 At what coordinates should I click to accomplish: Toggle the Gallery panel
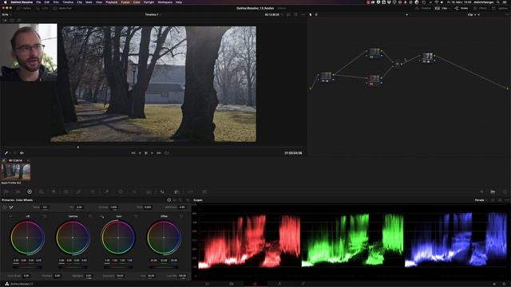point(24,8)
